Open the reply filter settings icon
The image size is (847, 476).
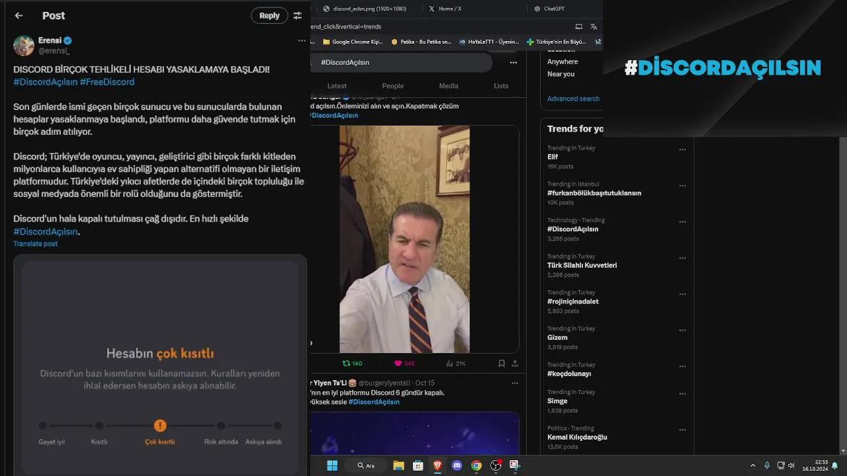click(298, 15)
